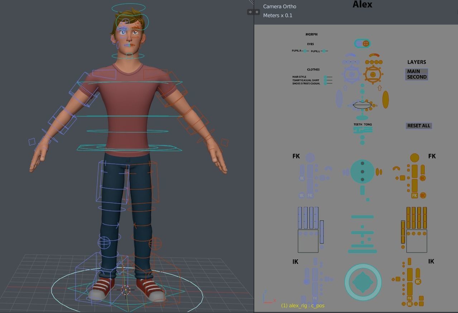This screenshot has height=313, width=458.
Task: Toggle orange leg IK circle in IK section
Action: tap(410, 304)
